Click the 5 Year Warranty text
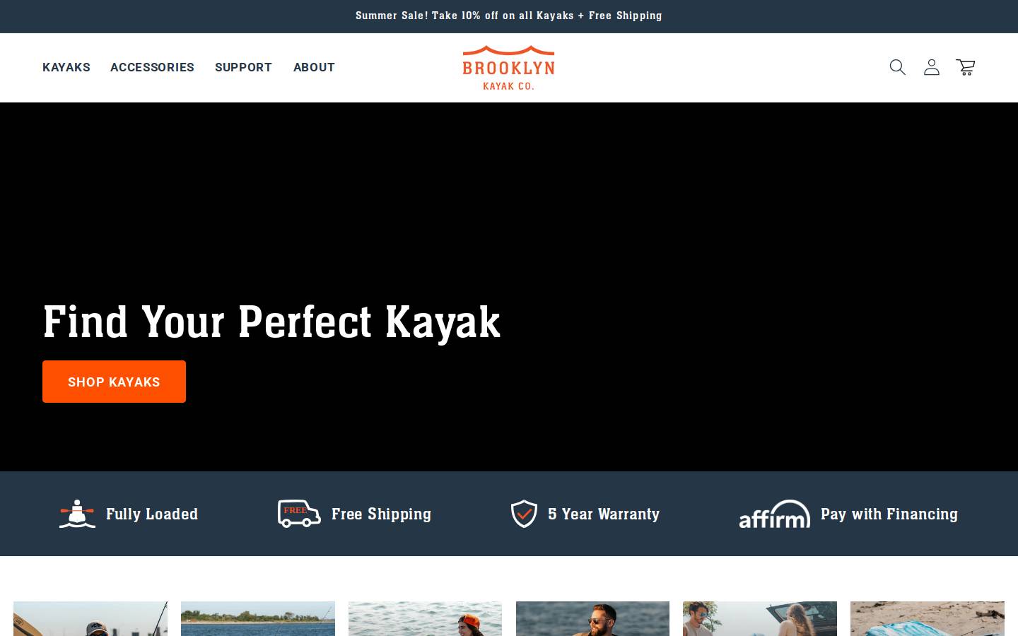Image resolution: width=1018 pixels, height=636 pixels. [x=604, y=514]
